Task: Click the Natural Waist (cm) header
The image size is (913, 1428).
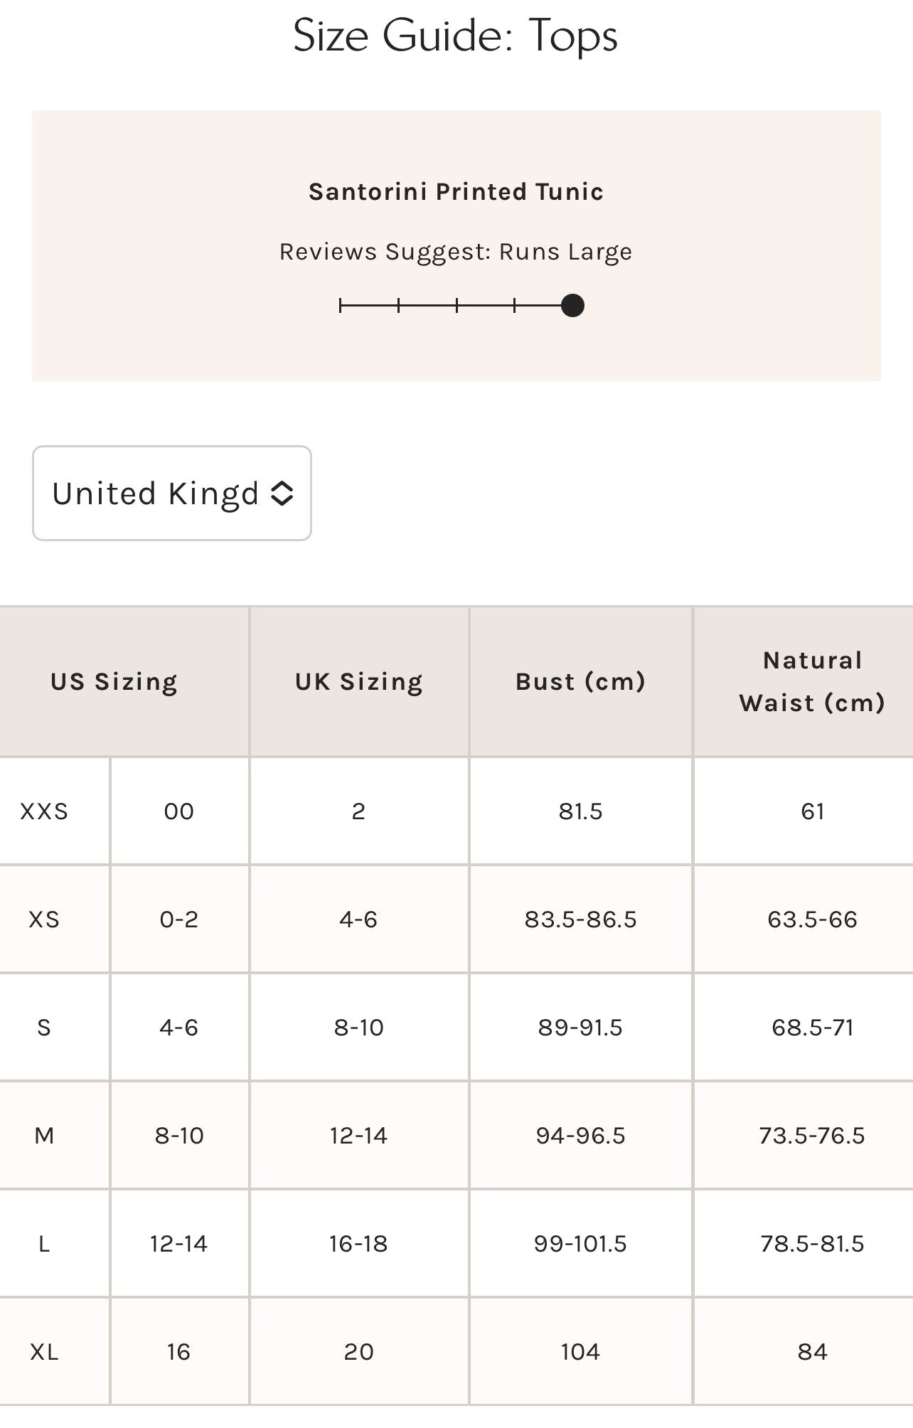Action: pos(812,682)
